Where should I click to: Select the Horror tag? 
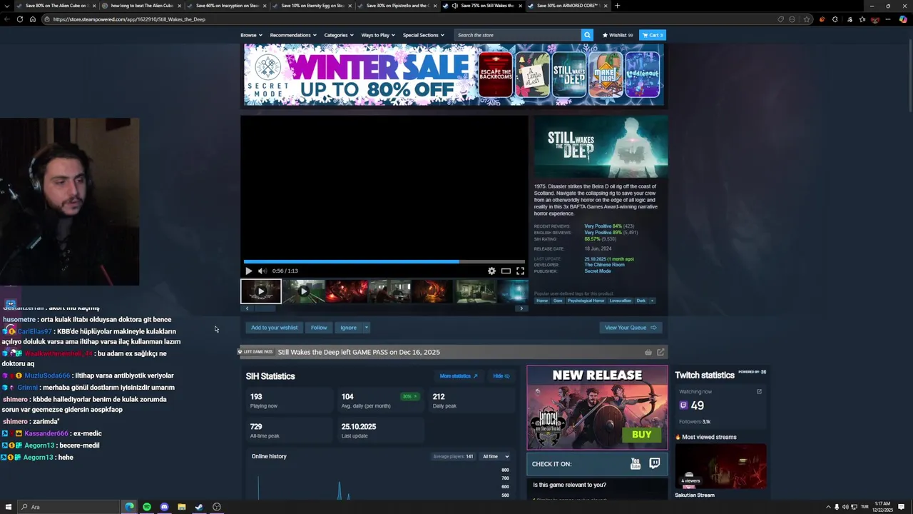coord(542,301)
